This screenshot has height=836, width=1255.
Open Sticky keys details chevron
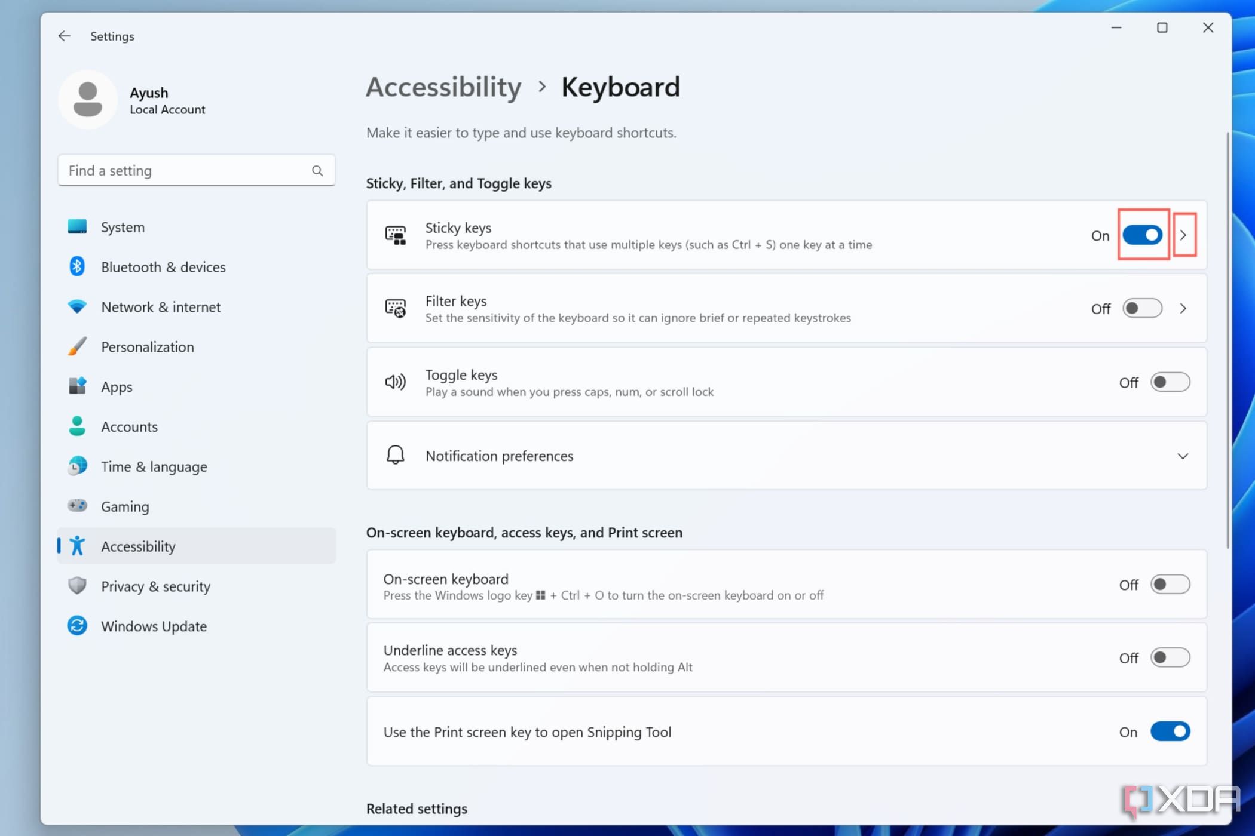click(x=1183, y=235)
